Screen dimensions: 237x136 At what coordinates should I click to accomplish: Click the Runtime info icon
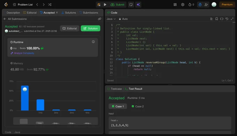coord(93,42)
